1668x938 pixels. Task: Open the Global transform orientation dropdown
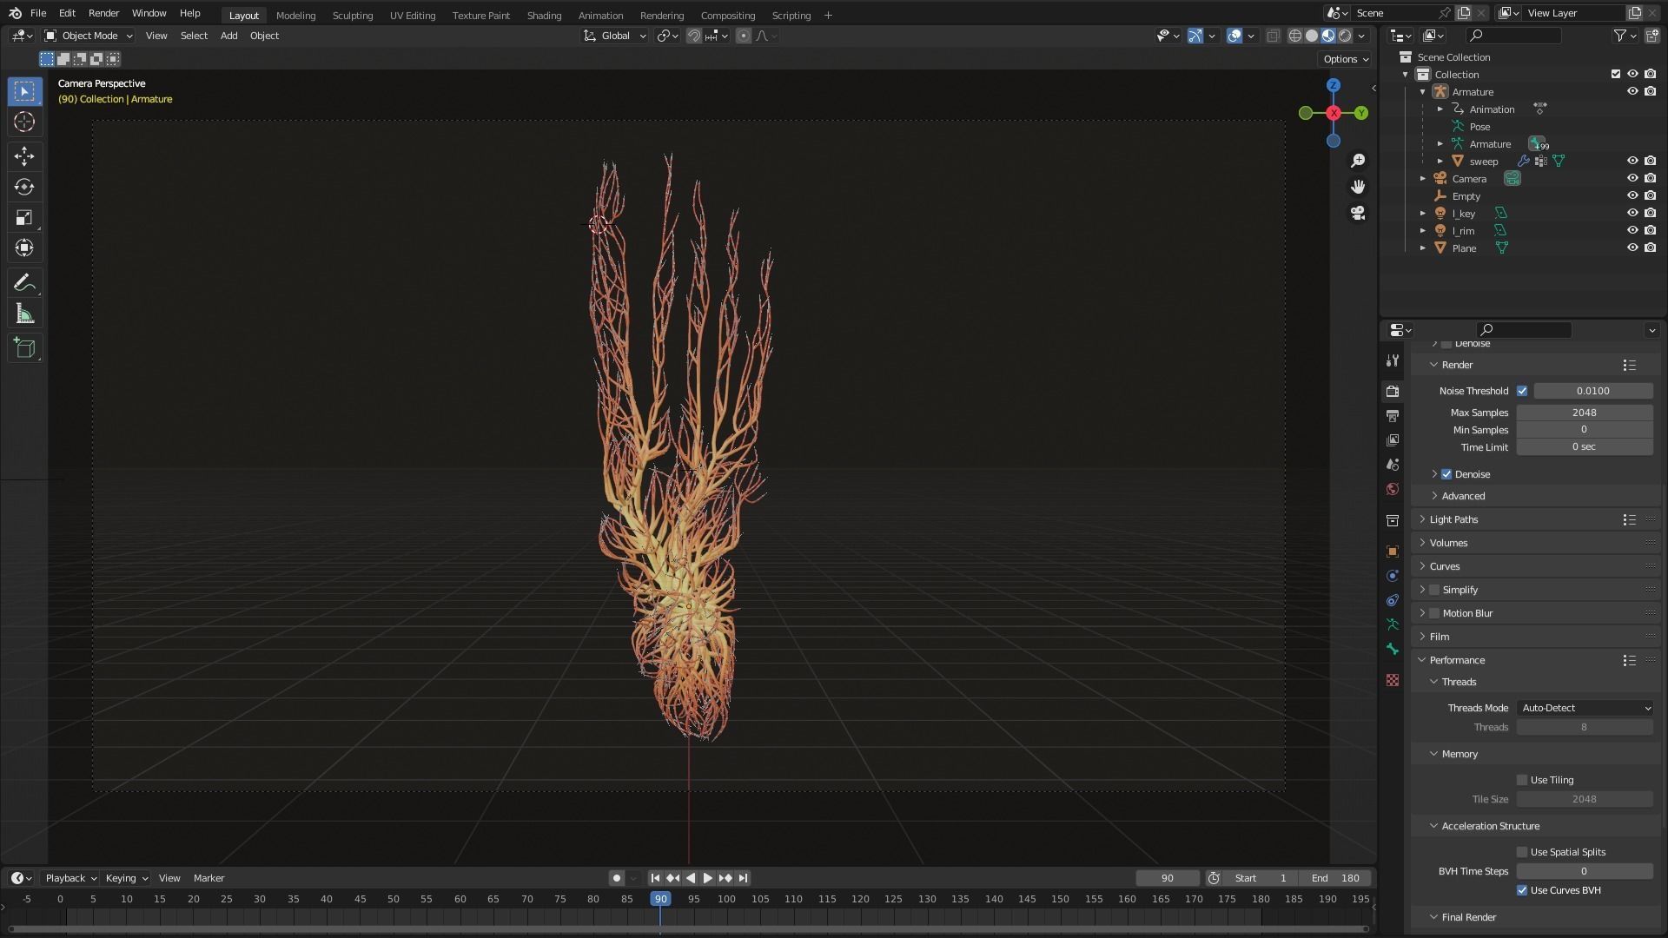[615, 36]
